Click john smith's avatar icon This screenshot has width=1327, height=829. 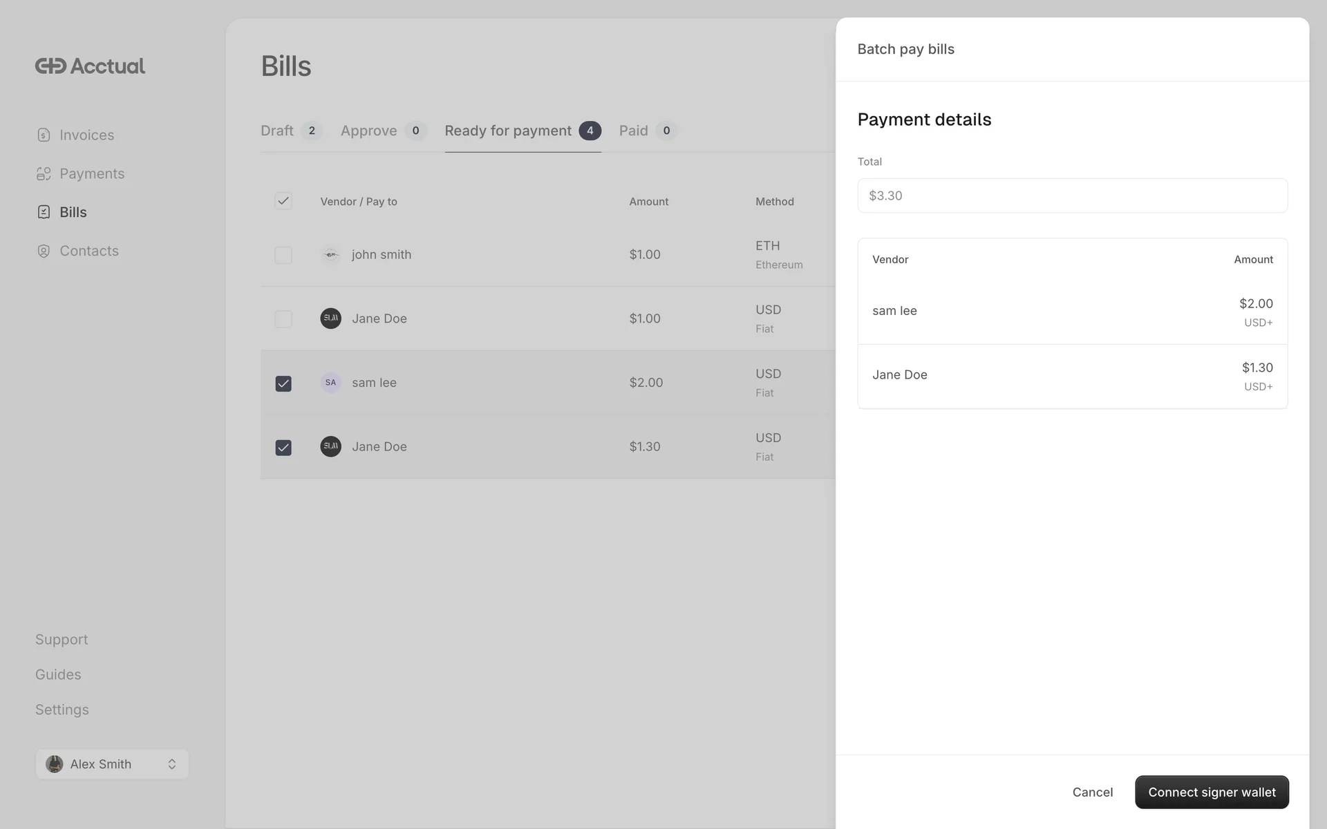pyautogui.click(x=331, y=255)
